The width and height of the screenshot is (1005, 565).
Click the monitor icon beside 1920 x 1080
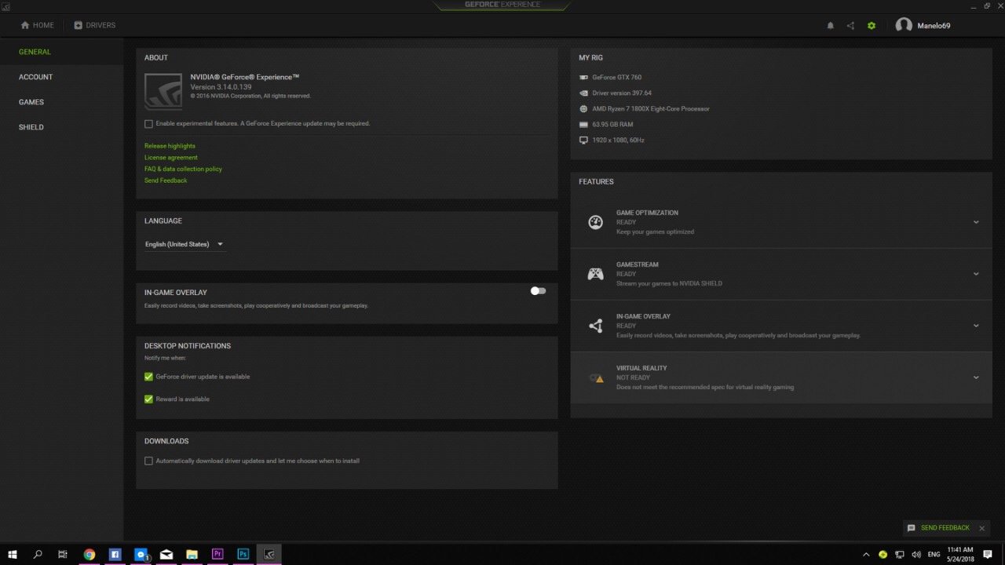pyautogui.click(x=583, y=140)
